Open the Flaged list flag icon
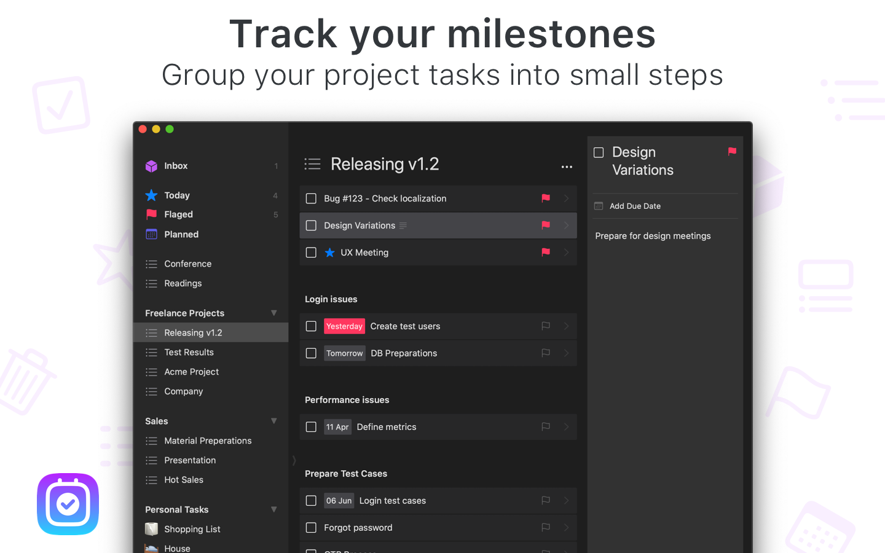 pos(151,214)
